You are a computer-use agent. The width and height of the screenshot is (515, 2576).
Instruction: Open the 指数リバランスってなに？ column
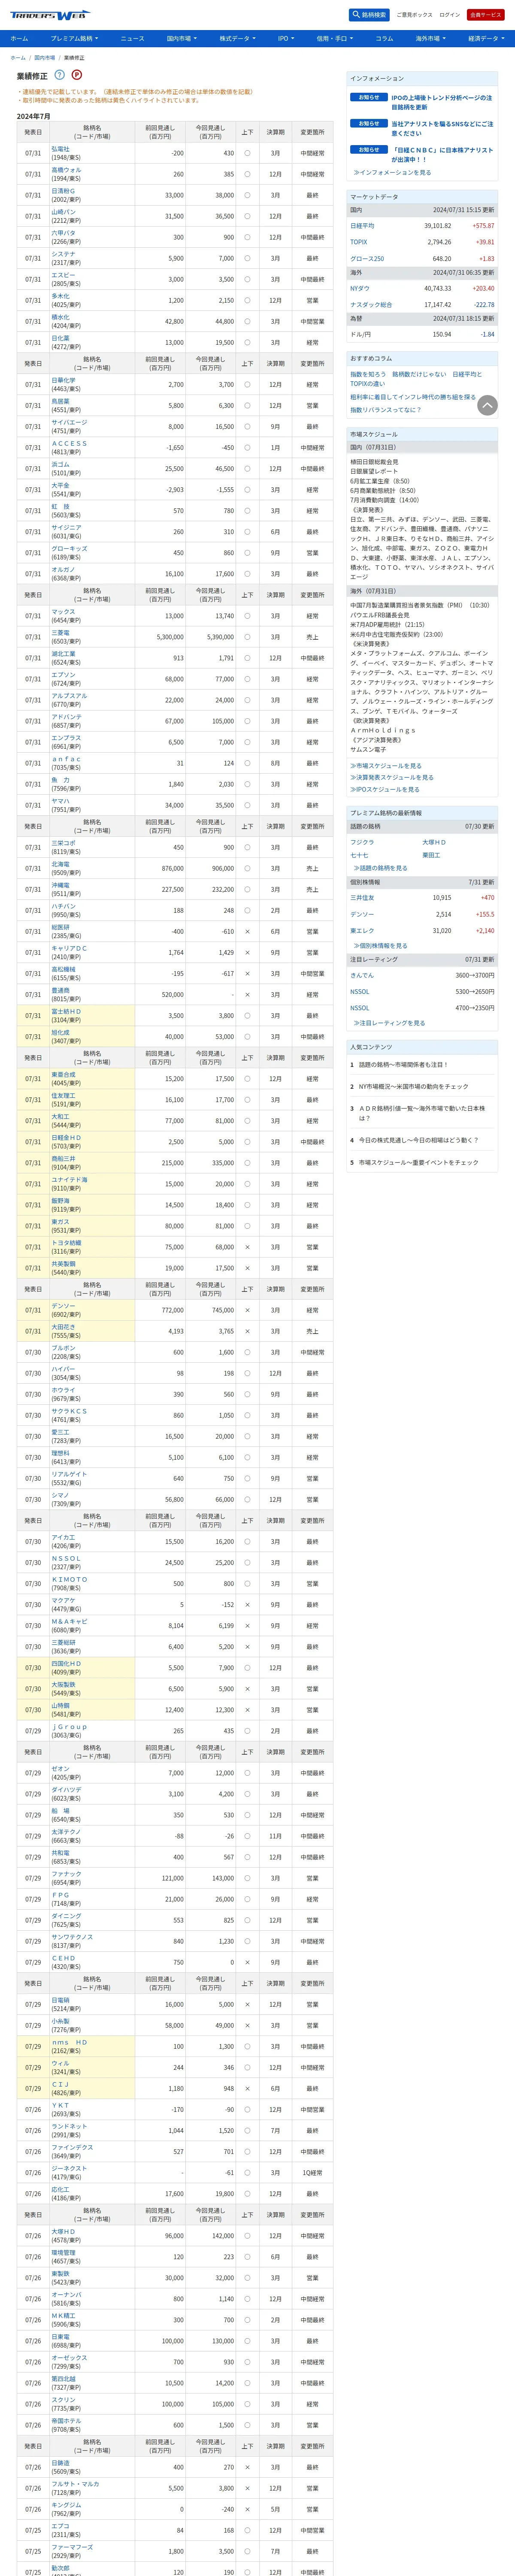[x=386, y=410]
